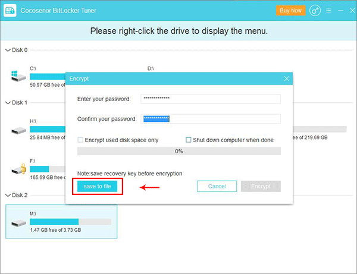The image size is (357, 274).
Task: Click the 'H:\' drive label
Action: (x=33, y=121)
